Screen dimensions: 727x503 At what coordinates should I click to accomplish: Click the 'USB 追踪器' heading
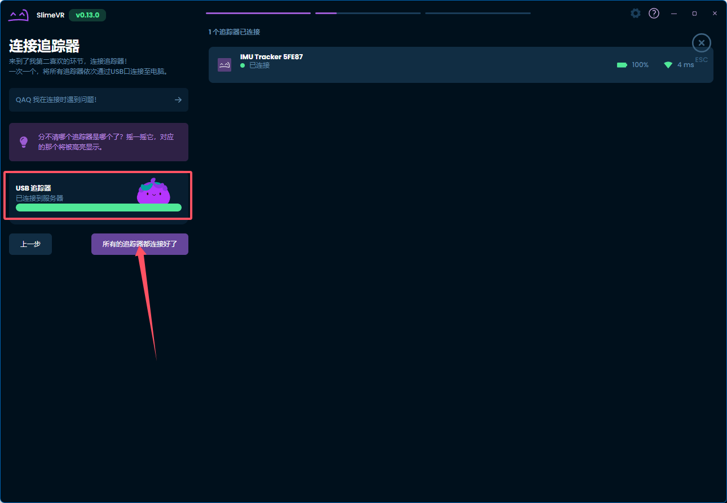[33, 188]
